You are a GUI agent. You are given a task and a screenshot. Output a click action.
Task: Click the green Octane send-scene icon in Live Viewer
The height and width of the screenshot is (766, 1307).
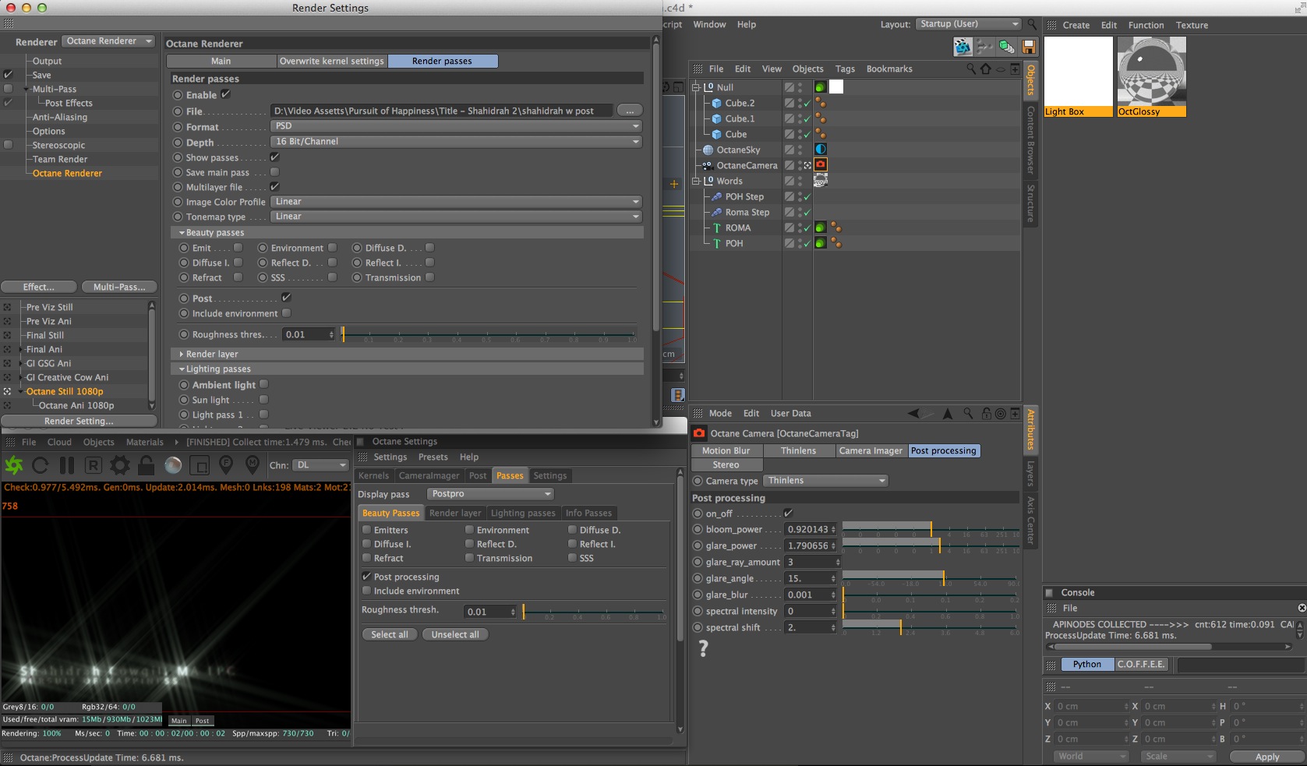pyautogui.click(x=14, y=465)
